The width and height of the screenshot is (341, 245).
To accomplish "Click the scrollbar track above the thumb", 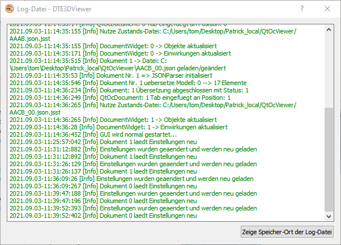I will [329, 68].
